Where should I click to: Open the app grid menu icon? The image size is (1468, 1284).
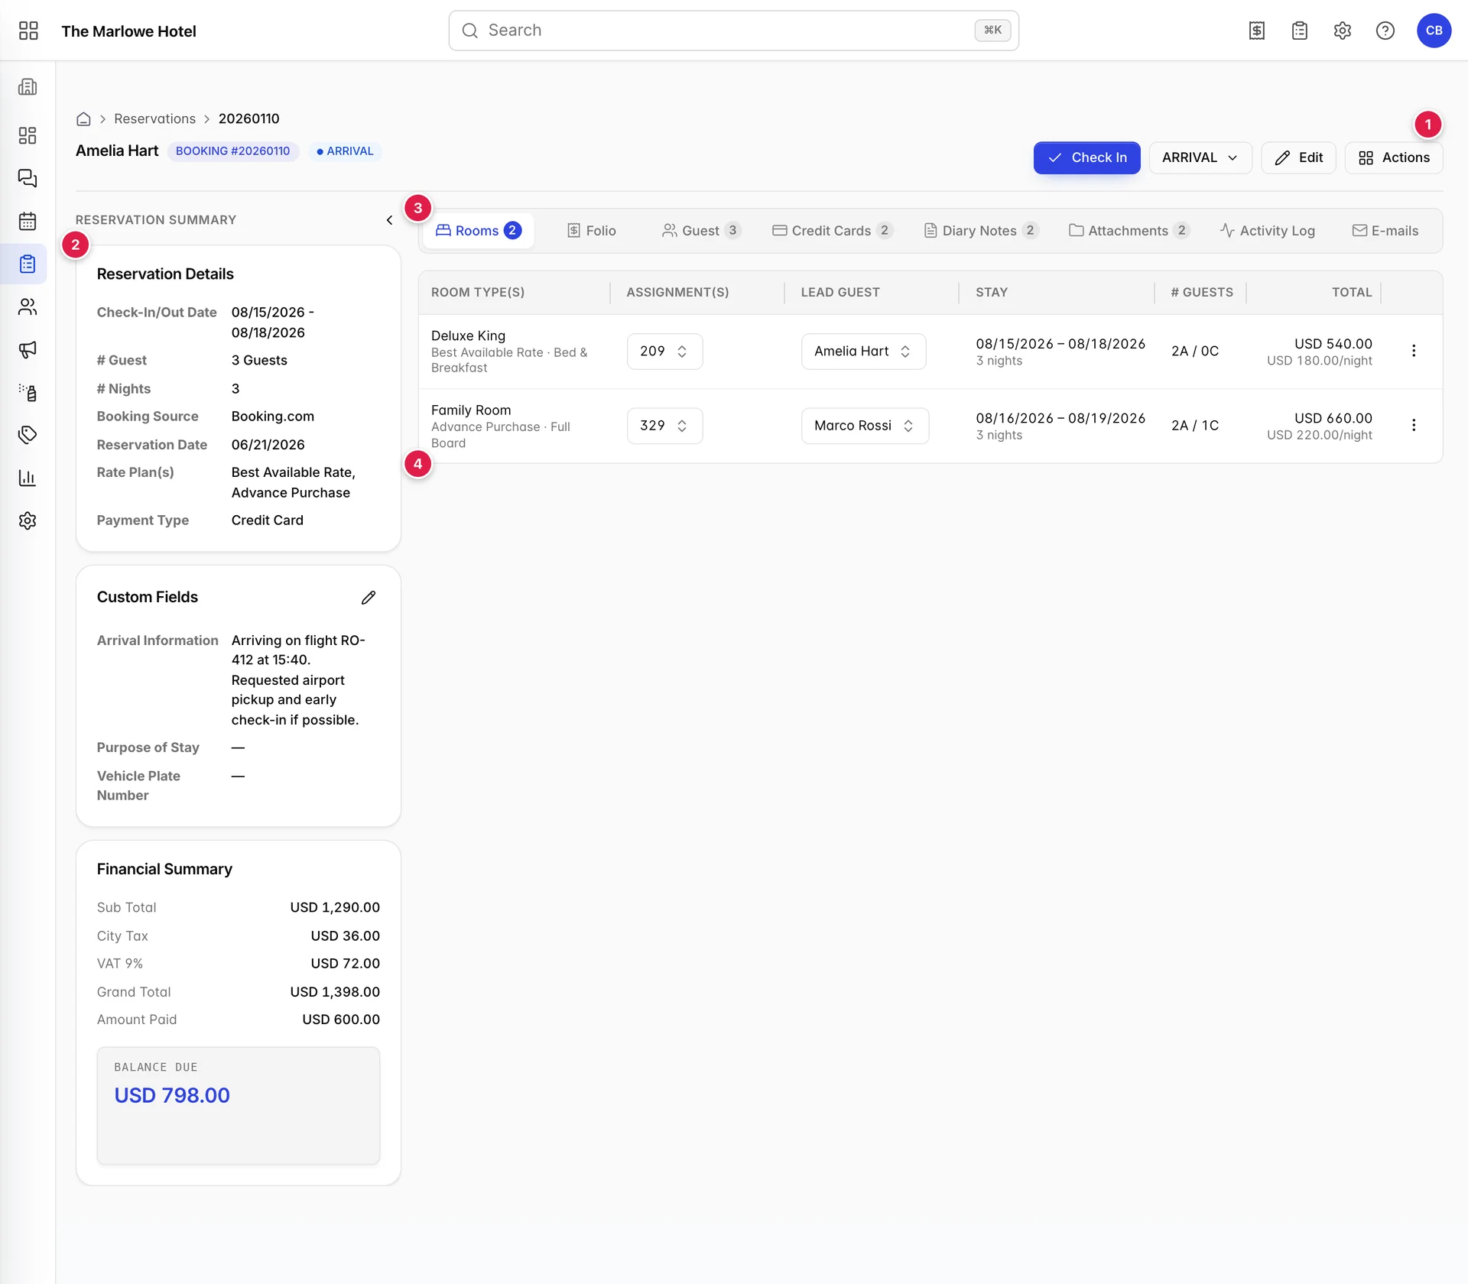coord(28,31)
